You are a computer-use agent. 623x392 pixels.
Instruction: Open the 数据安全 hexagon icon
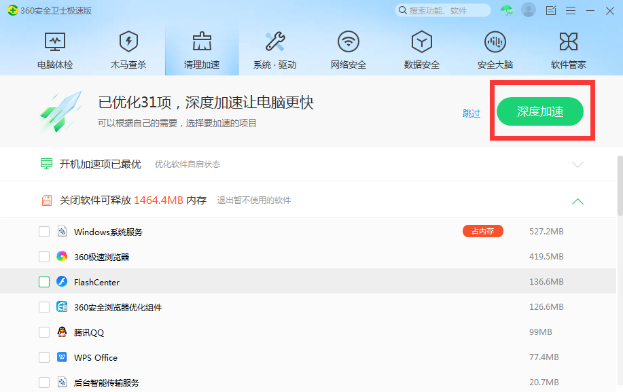(421, 41)
